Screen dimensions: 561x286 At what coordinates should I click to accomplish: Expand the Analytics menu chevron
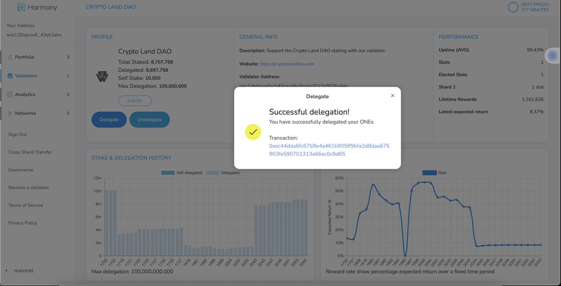point(68,95)
